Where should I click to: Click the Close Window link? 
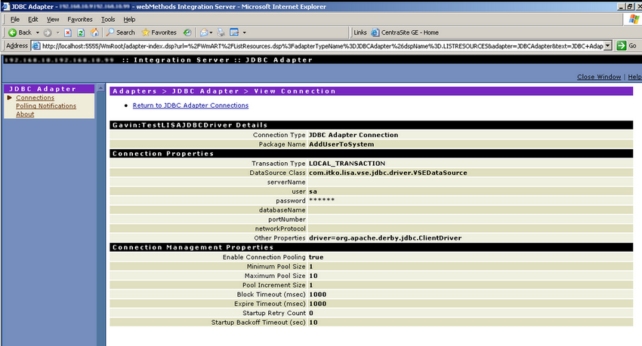pyautogui.click(x=599, y=77)
